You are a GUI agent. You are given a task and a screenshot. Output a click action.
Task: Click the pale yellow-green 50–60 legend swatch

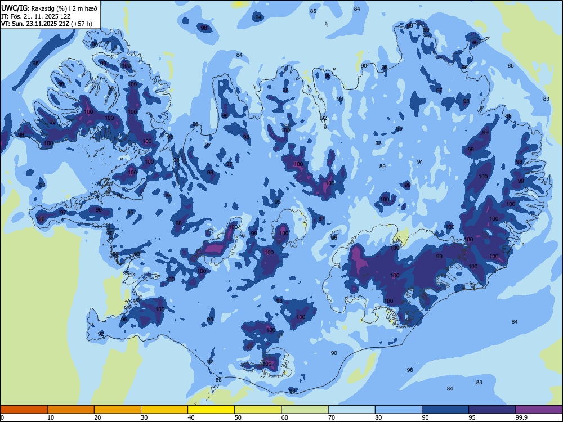point(258,410)
